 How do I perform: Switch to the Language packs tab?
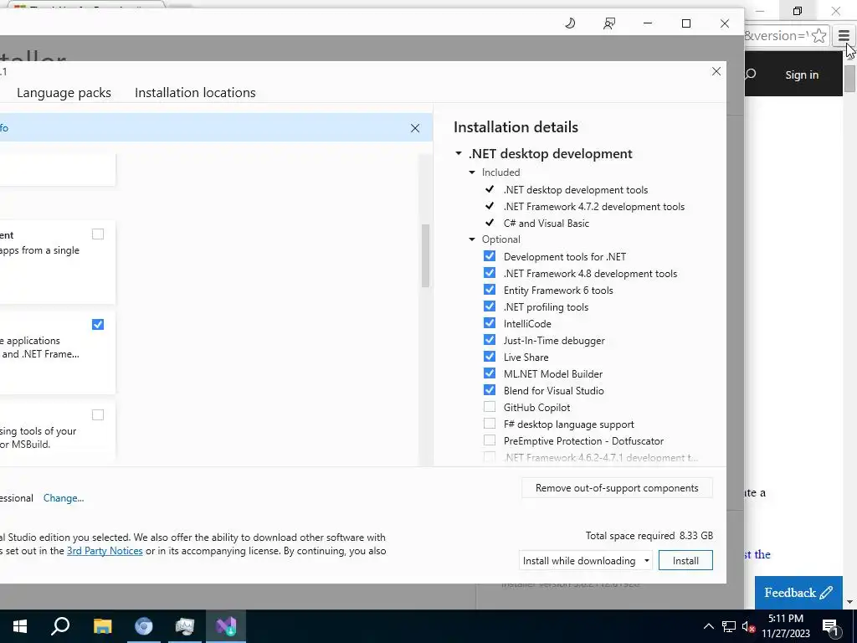pyautogui.click(x=64, y=92)
